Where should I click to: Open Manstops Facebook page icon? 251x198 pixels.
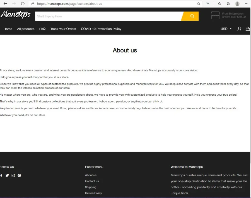click(x=1, y=175)
